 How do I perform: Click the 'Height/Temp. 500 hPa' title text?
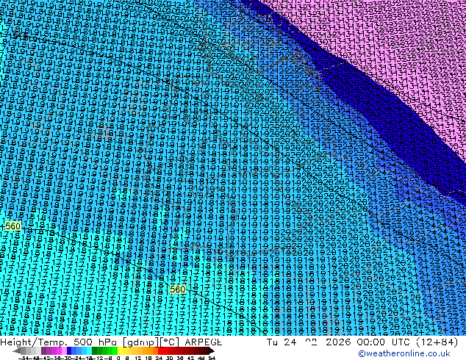(59, 342)
